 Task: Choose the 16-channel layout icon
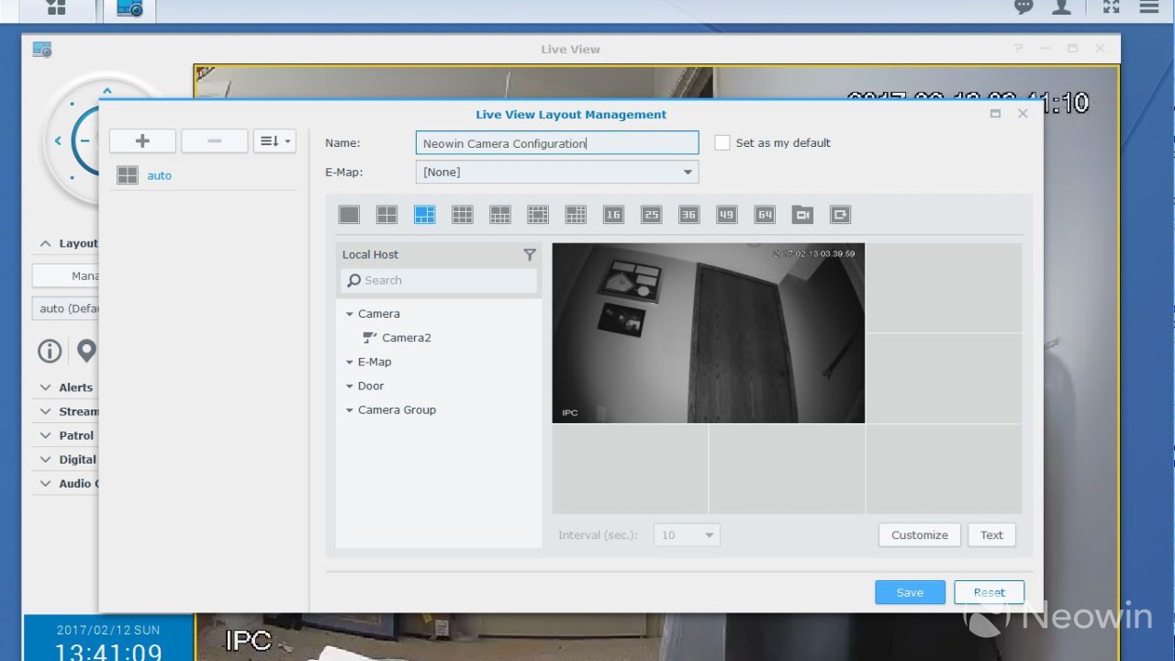pyautogui.click(x=613, y=215)
